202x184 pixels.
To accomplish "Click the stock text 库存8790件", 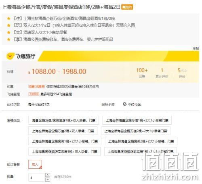I will (63, 177).
